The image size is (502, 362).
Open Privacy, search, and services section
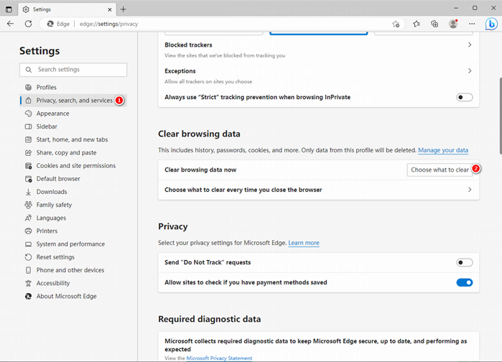coord(73,101)
